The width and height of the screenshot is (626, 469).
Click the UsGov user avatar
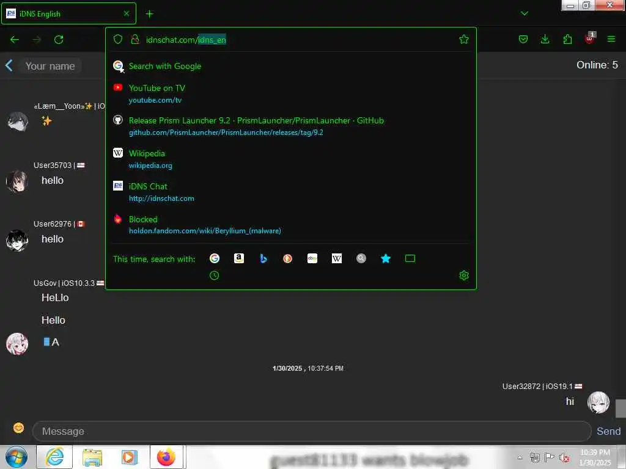tap(17, 343)
